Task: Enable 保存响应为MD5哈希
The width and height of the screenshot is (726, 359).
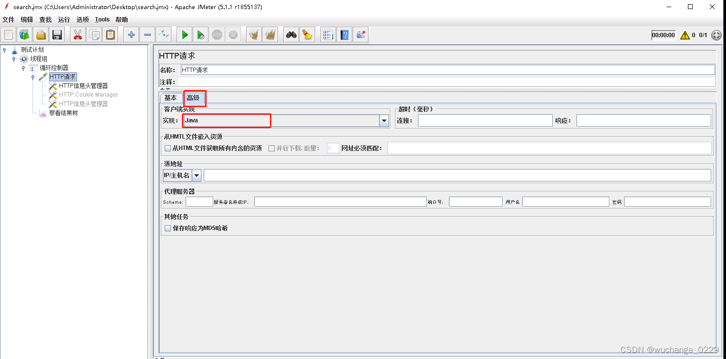Action: tap(168, 228)
